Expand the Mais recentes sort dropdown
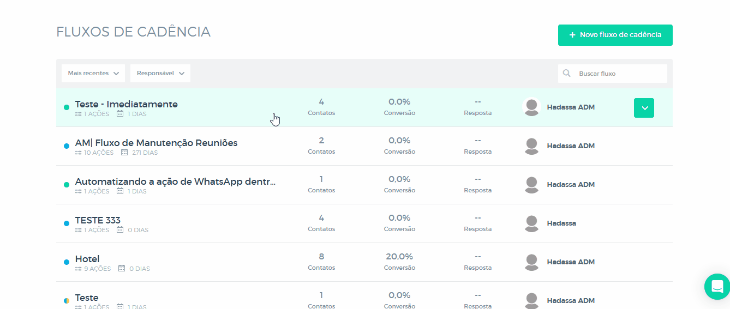 [x=93, y=74]
